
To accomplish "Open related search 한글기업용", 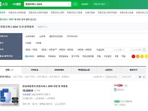I will [x=90, y=13].
